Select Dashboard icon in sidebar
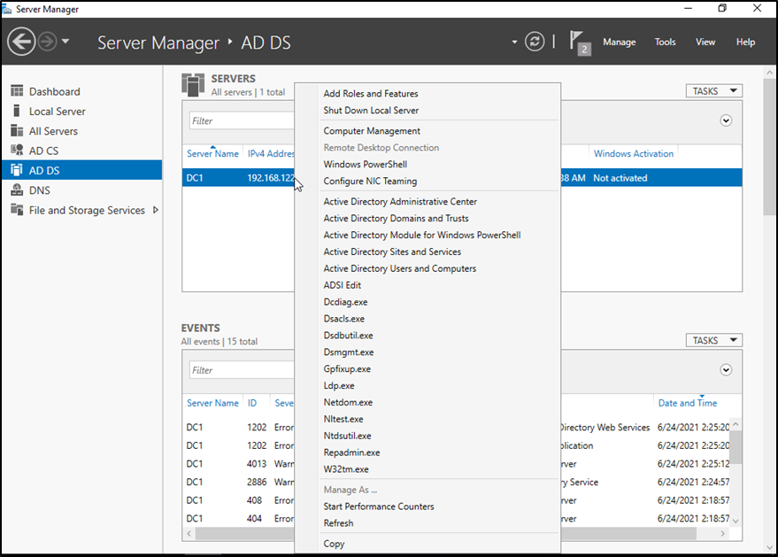This screenshot has height=557, width=778. [x=17, y=91]
